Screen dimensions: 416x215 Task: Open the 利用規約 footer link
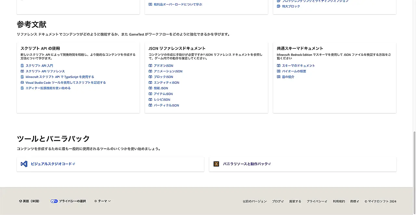click(339, 201)
